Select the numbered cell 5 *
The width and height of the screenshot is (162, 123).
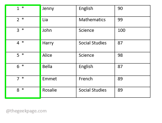pos(23,58)
